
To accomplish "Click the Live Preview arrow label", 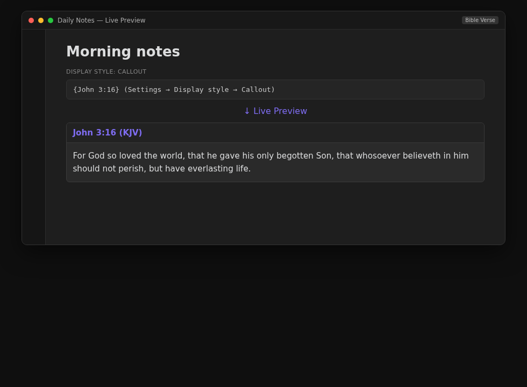I will [275, 111].
